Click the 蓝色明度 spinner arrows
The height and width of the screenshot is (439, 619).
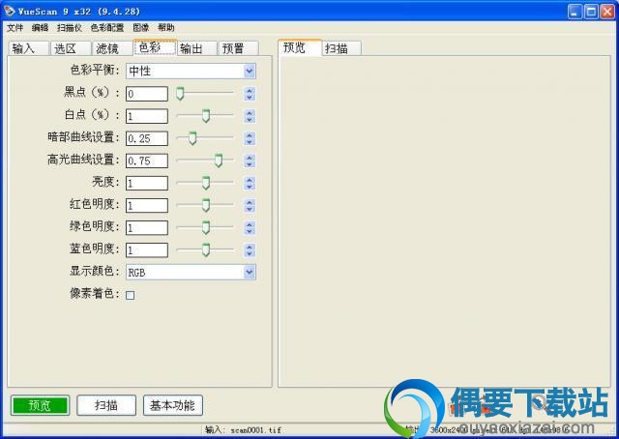pos(250,249)
